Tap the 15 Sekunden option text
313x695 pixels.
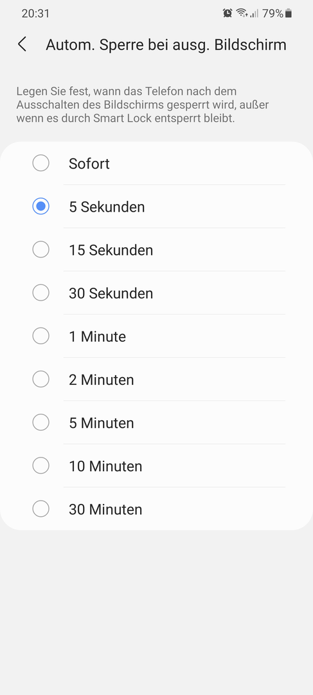click(x=111, y=250)
